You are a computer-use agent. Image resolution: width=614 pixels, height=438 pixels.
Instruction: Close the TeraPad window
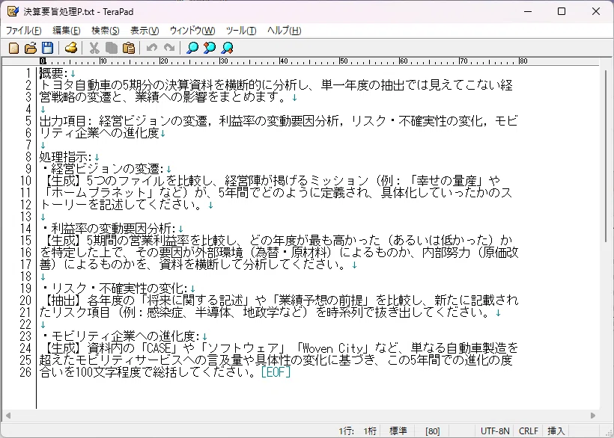click(596, 11)
